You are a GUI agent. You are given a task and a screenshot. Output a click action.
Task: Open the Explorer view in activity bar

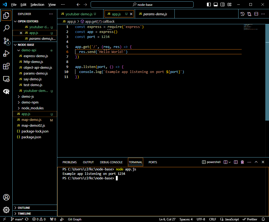point(6,16)
